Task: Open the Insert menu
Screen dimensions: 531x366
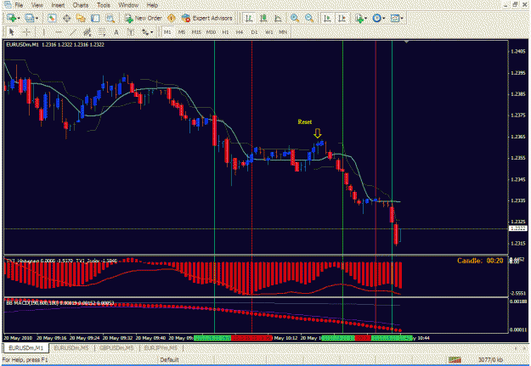Action: (x=58, y=5)
